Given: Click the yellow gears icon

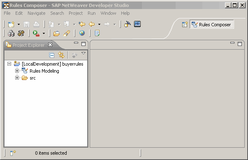Looking at the screenshot, I should pos(21,33).
